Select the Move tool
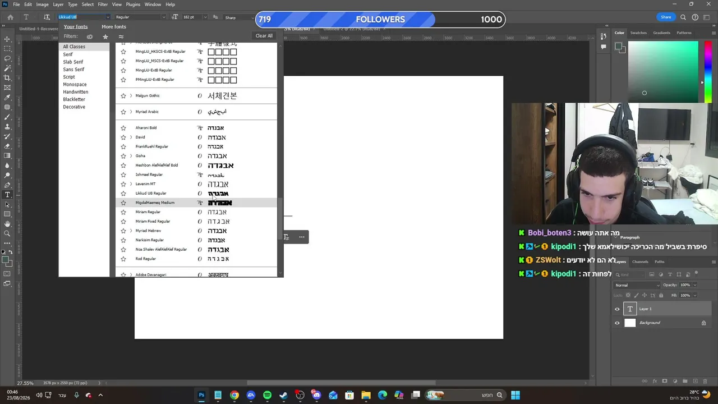Screen dimensions: 718x404 (7, 39)
